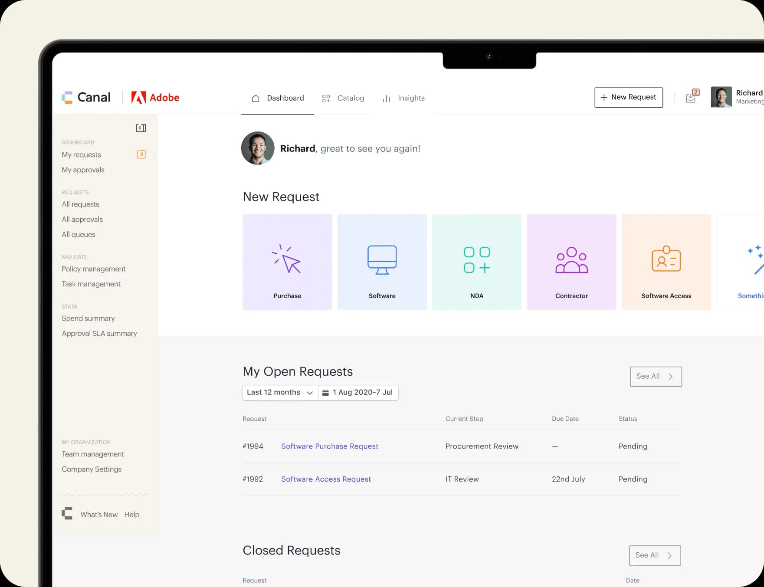Click Richard's avatar in the top bar
764x587 pixels.
click(x=721, y=97)
